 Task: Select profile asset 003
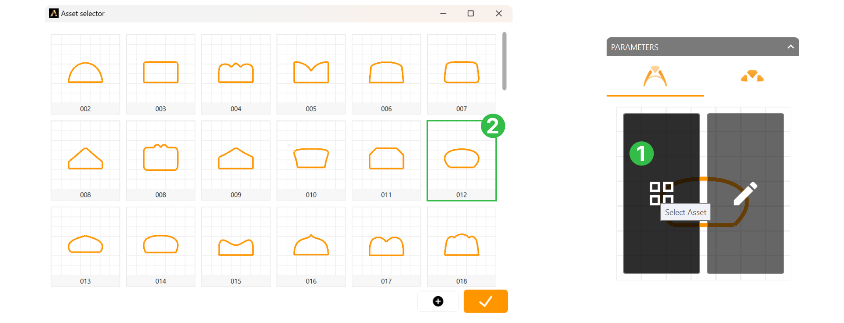(x=160, y=74)
